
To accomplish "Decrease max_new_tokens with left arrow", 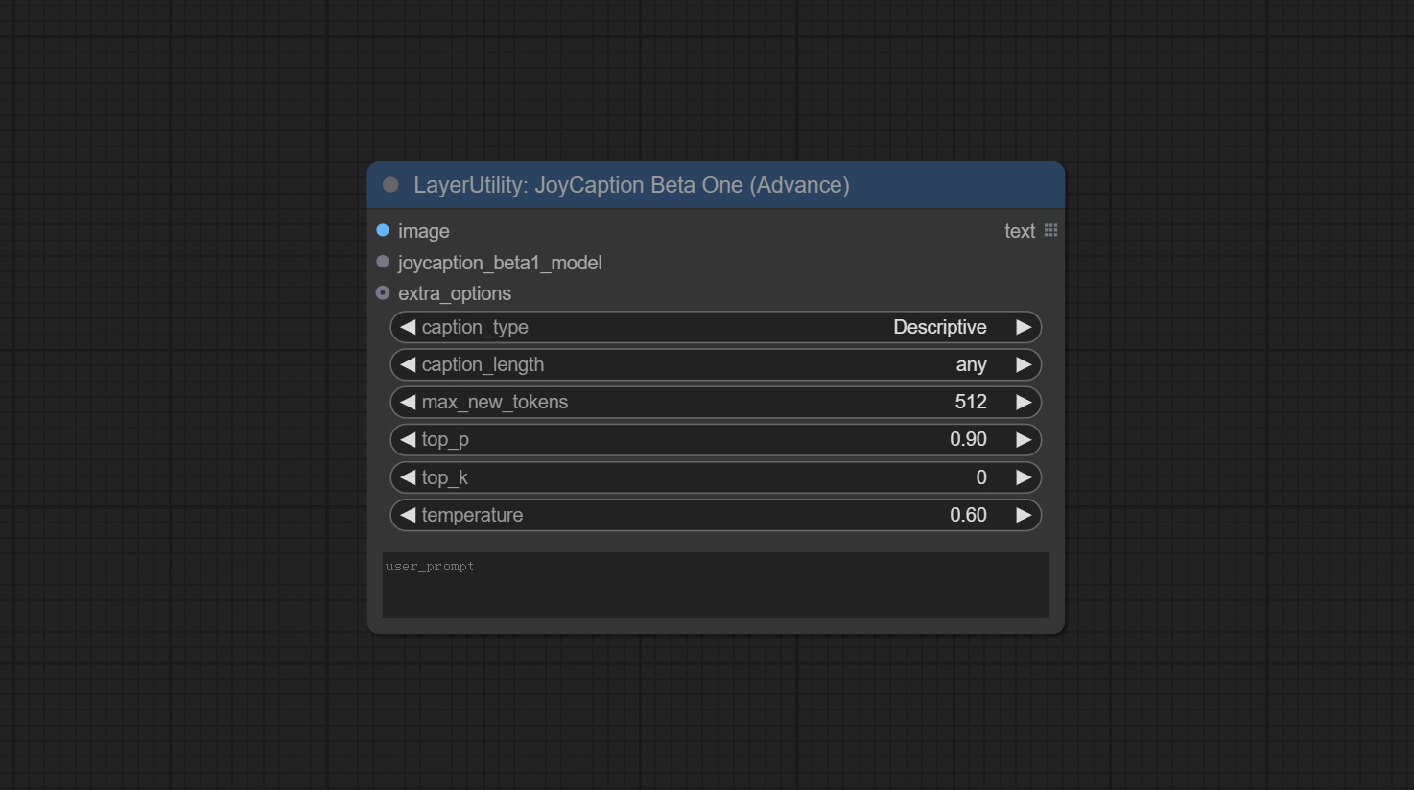I will pos(408,402).
